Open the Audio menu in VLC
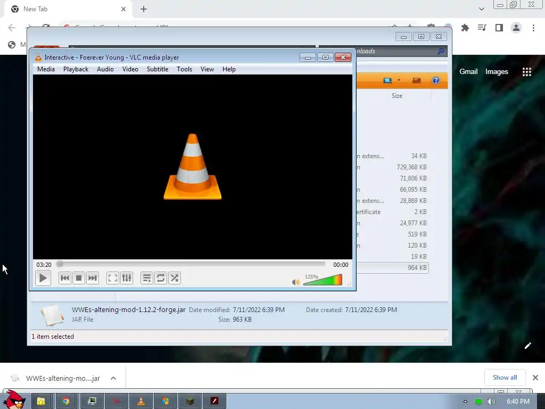Image resolution: width=545 pixels, height=409 pixels. pos(105,69)
